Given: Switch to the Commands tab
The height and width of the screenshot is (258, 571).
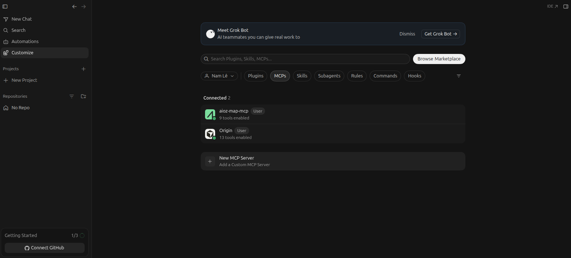Looking at the screenshot, I should pos(385,76).
